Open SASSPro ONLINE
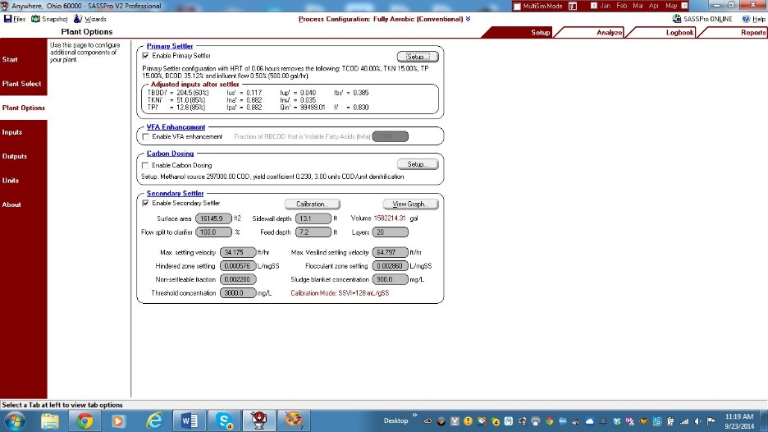Screen dimensions: 768x432 coord(677,18)
